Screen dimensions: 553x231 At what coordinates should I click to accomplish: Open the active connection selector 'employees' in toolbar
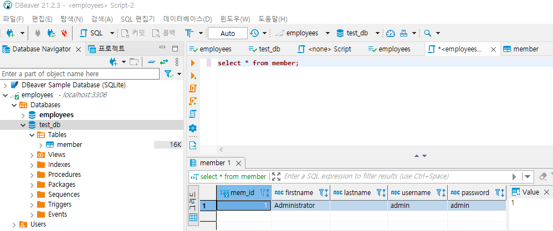tap(302, 33)
